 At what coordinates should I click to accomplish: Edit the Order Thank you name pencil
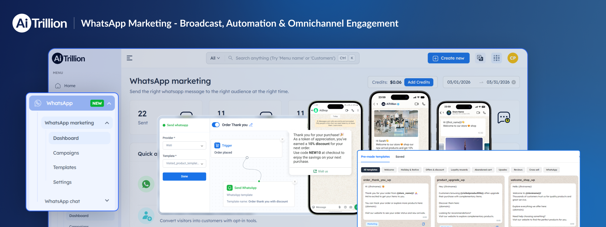coord(251,125)
